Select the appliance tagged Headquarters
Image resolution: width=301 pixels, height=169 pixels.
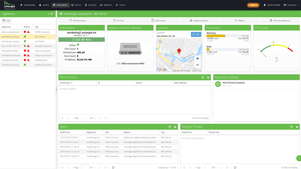(28, 60)
